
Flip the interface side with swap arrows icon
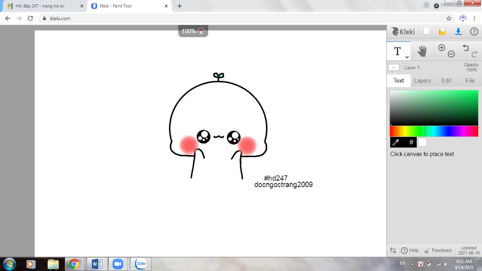393,250
